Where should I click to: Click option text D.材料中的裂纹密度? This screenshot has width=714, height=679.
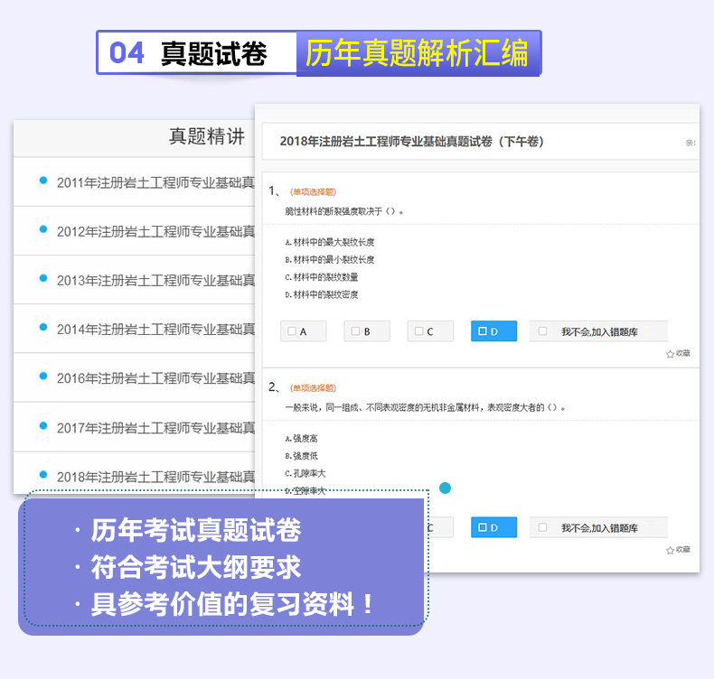coord(322,294)
